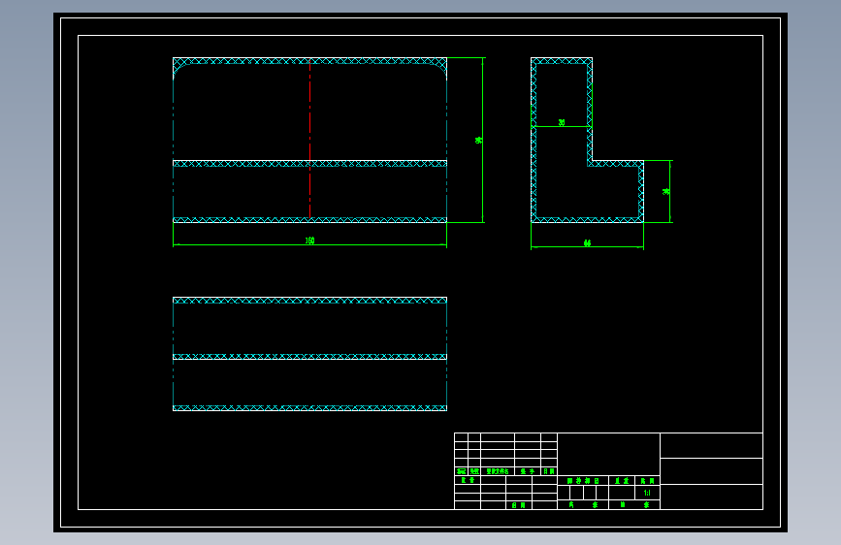Select the vertical step-height dimension text beside L-shaped view

(x=665, y=191)
